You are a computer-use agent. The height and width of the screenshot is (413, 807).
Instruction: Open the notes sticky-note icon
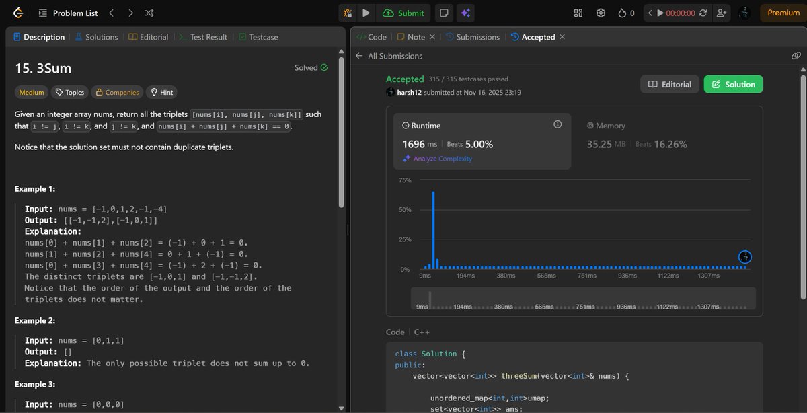pyautogui.click(x=445, y=12)
